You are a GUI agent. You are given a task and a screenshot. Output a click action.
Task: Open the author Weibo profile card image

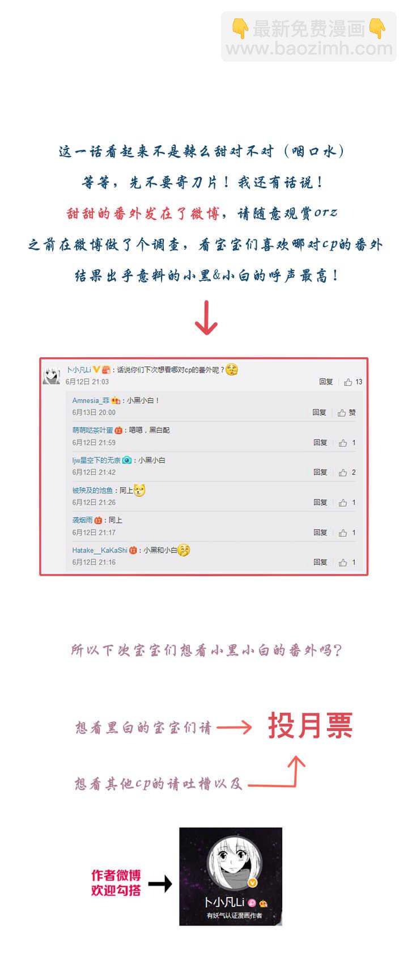click(x=231, y=877)
